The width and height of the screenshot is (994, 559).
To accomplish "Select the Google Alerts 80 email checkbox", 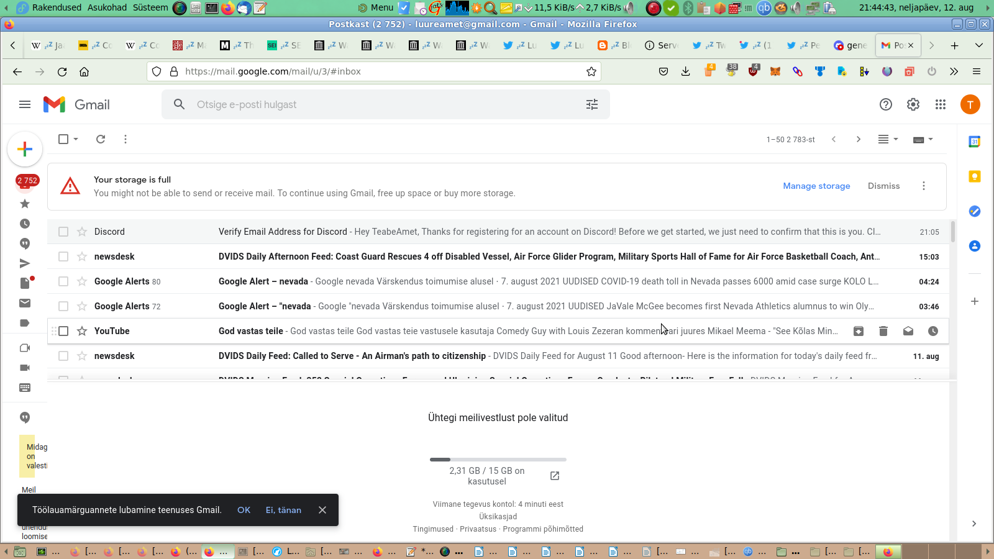I will [x=63, y=281].
